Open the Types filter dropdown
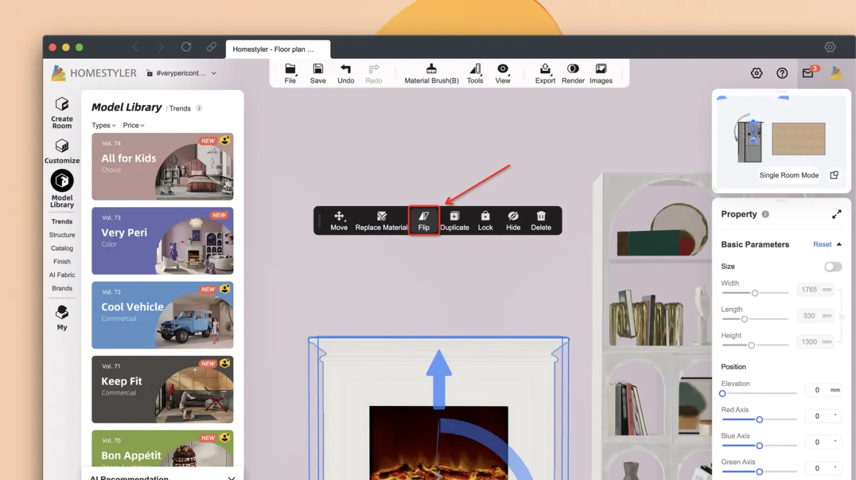 (x=104, y=126)
